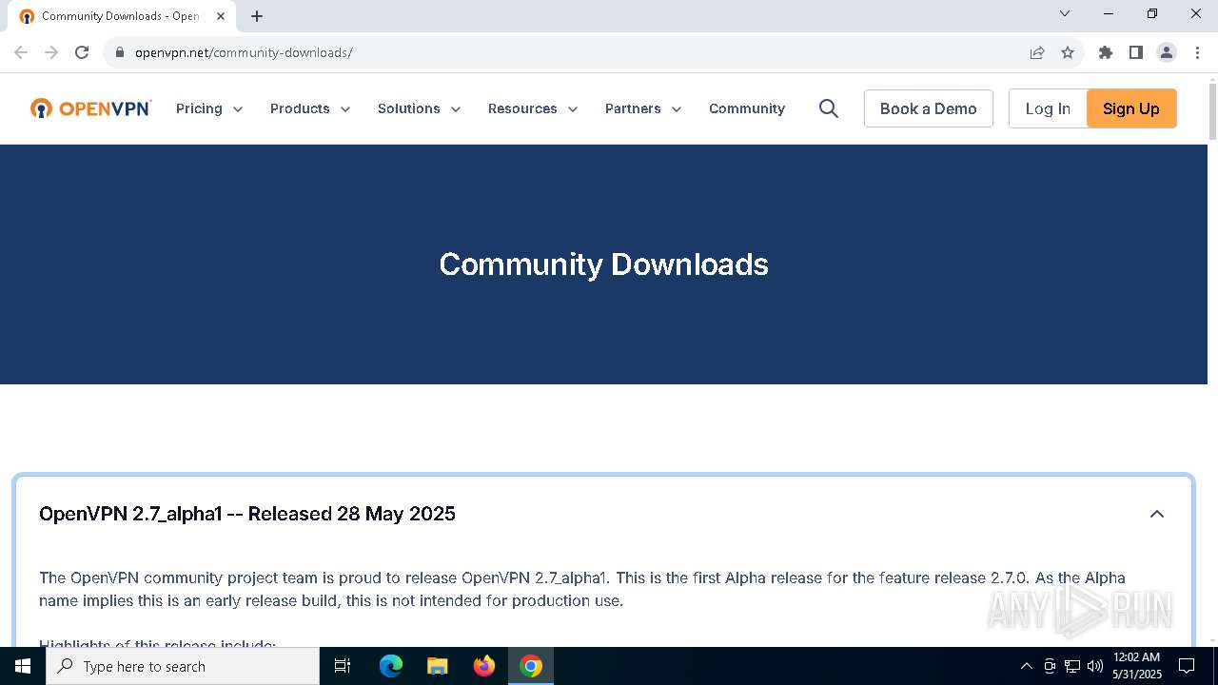Screen dimensions: 1218x685
Task: Open volume control tray icon
Action: [x=1095, y=666]
